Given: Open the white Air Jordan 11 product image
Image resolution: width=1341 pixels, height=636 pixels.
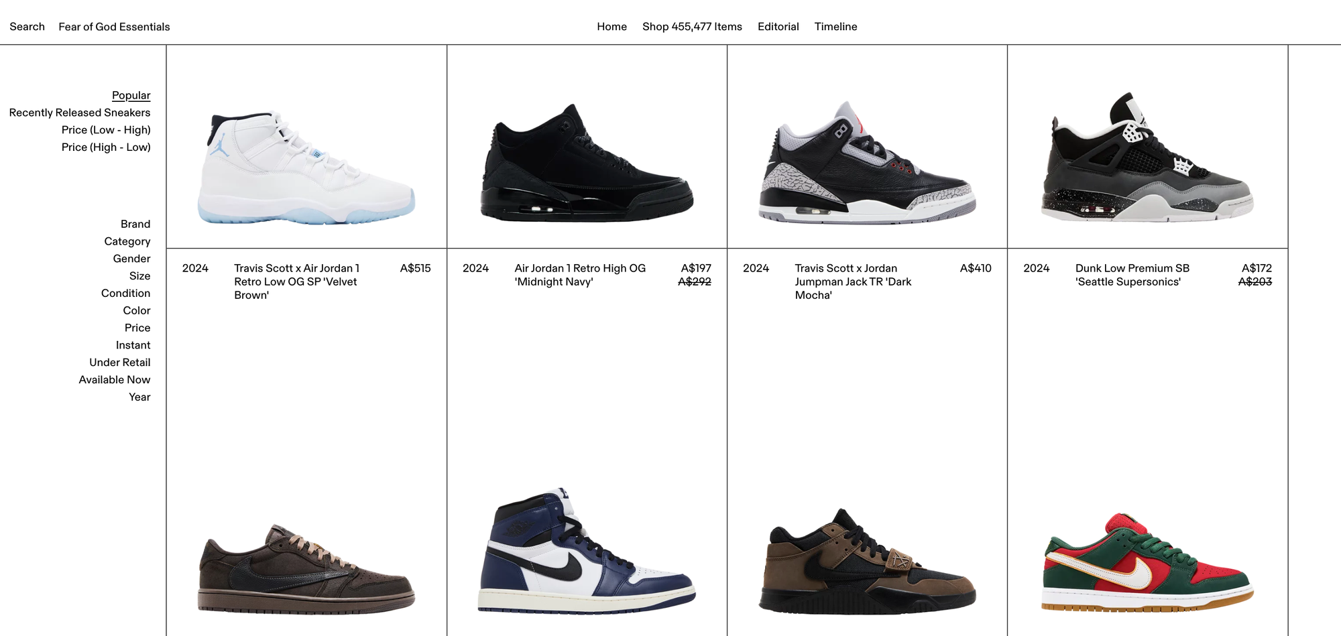Looking at the screenshot, I should pyautogui.click(x=306, y=168).
